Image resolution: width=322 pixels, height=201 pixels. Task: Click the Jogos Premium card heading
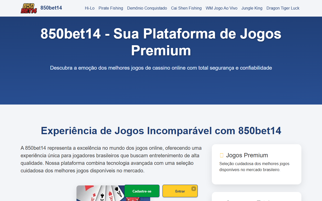247,155
